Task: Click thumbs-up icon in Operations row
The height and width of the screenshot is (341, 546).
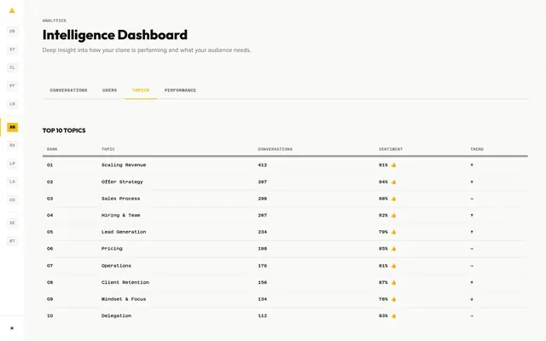Action: pyautogui.click(x=393, y=266)
